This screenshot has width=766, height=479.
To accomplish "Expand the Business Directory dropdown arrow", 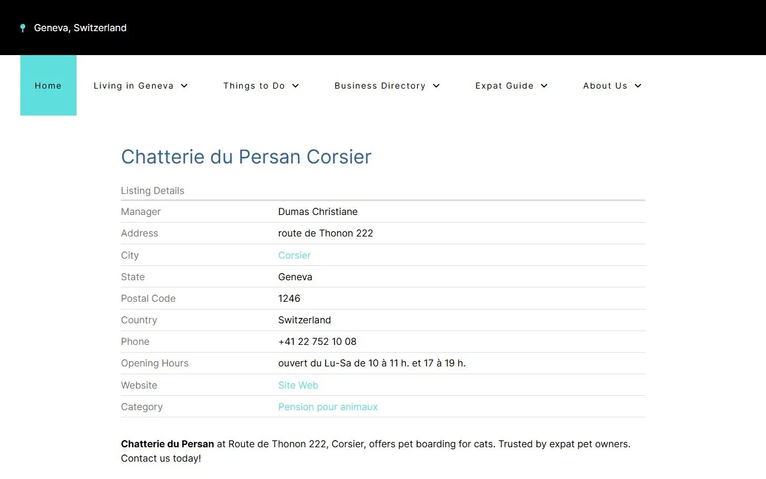I will click(x=436, y=86).
